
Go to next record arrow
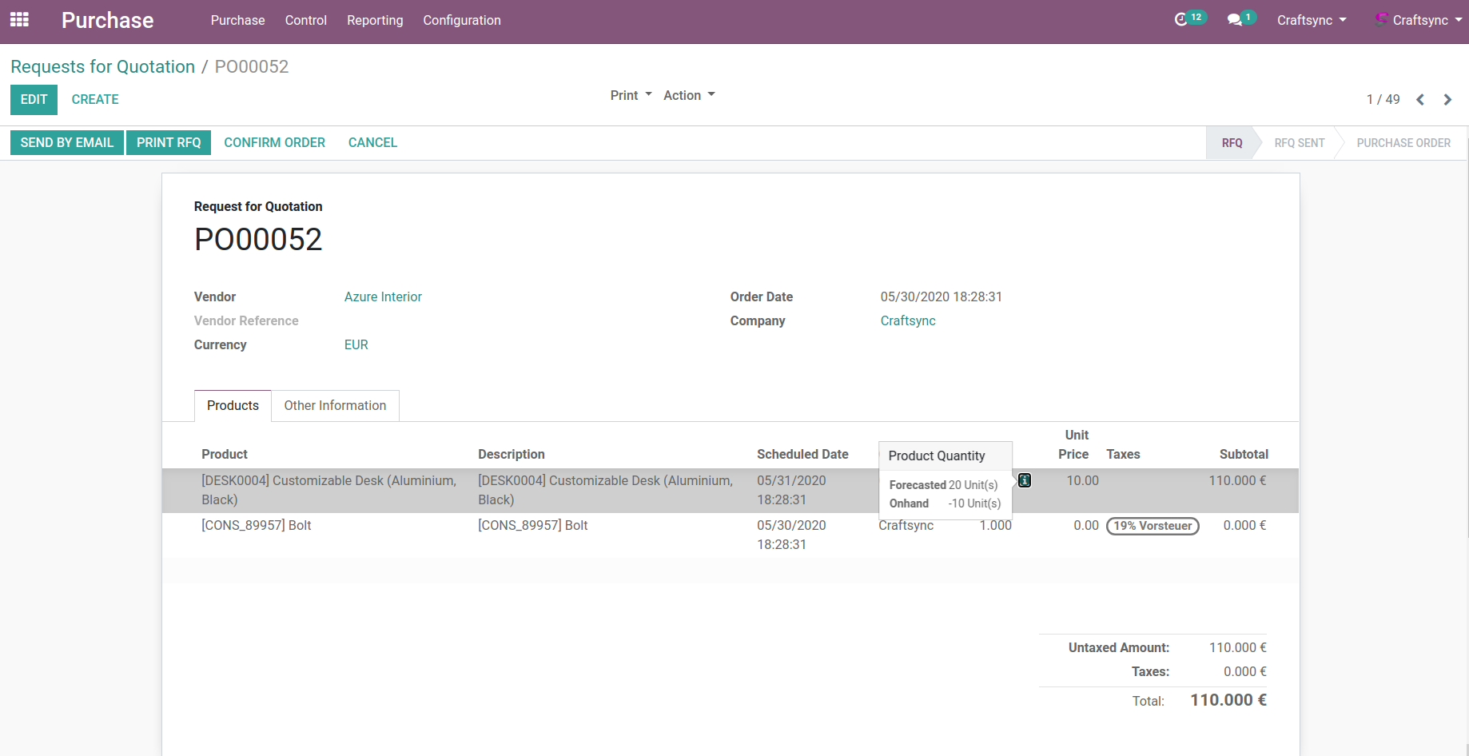click(x=1447, y=100)
